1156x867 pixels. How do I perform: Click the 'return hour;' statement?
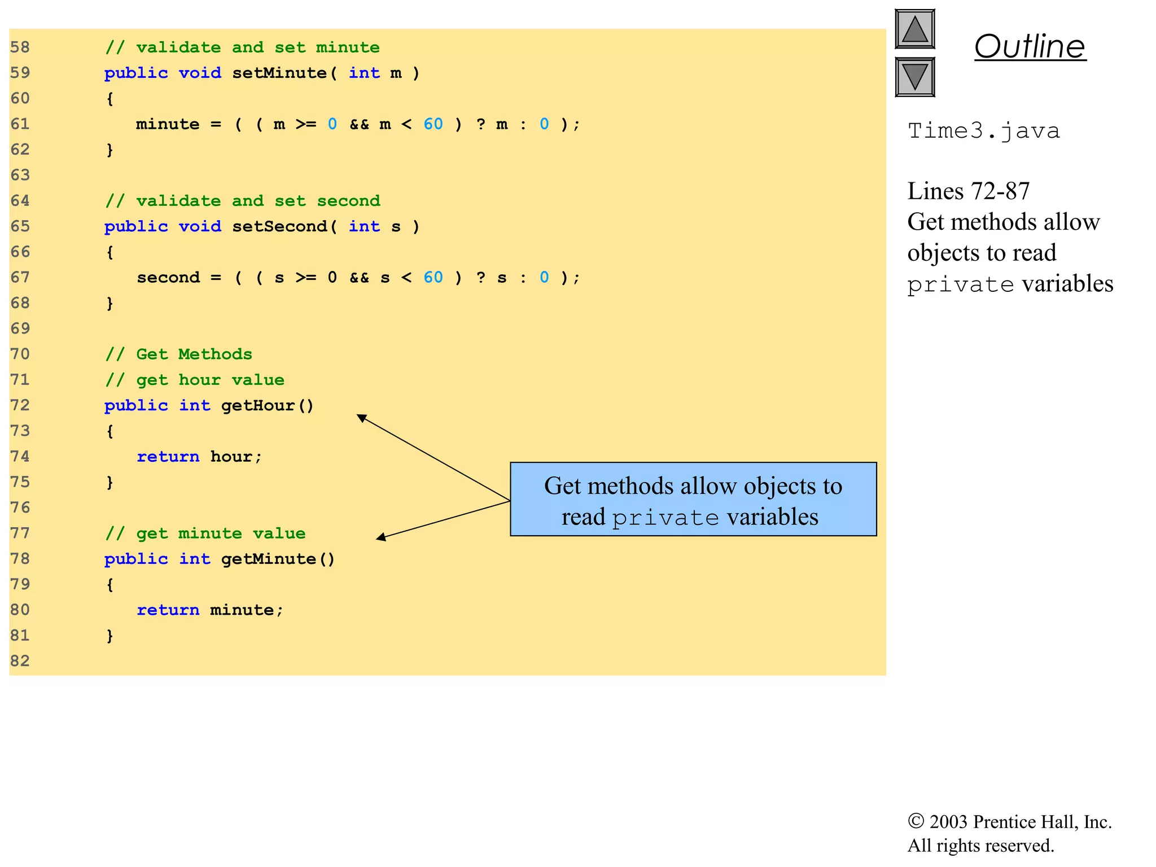[x=199, y=457]
